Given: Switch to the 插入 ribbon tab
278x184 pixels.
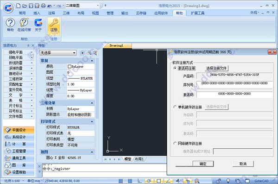Looking at the screenshot, I should click(x=37, y=13).
